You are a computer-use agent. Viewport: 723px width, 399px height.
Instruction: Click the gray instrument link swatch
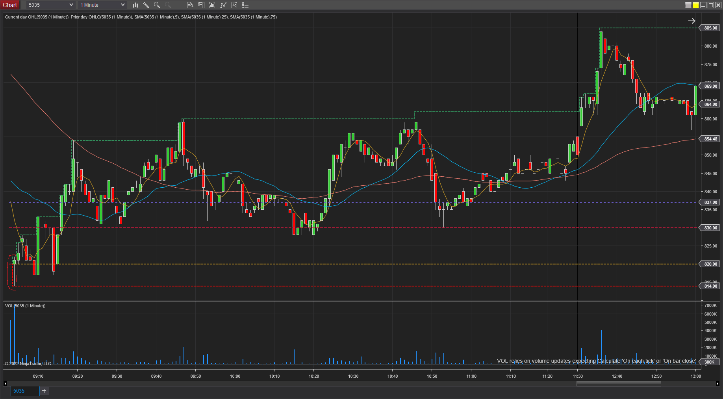click(x=688, y=5)
